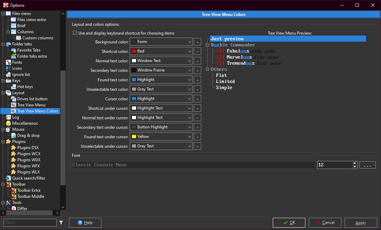Click the Fonts icon in the sidebar
The width and height of the screenshot is (381, 230).
tap(8, 62)
